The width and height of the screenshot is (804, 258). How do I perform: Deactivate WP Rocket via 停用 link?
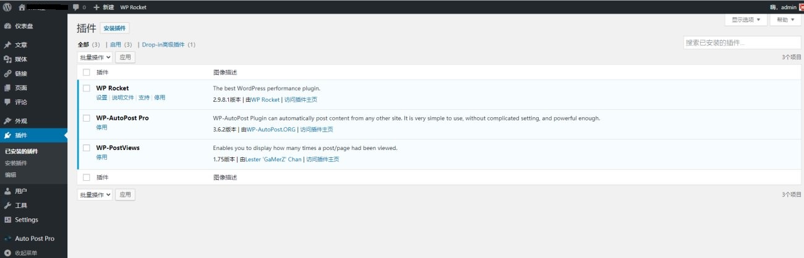pos(160,98)
